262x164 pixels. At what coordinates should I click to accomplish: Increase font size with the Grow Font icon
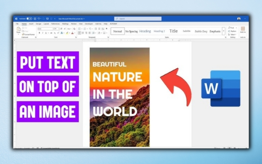[x=62, y=29]
